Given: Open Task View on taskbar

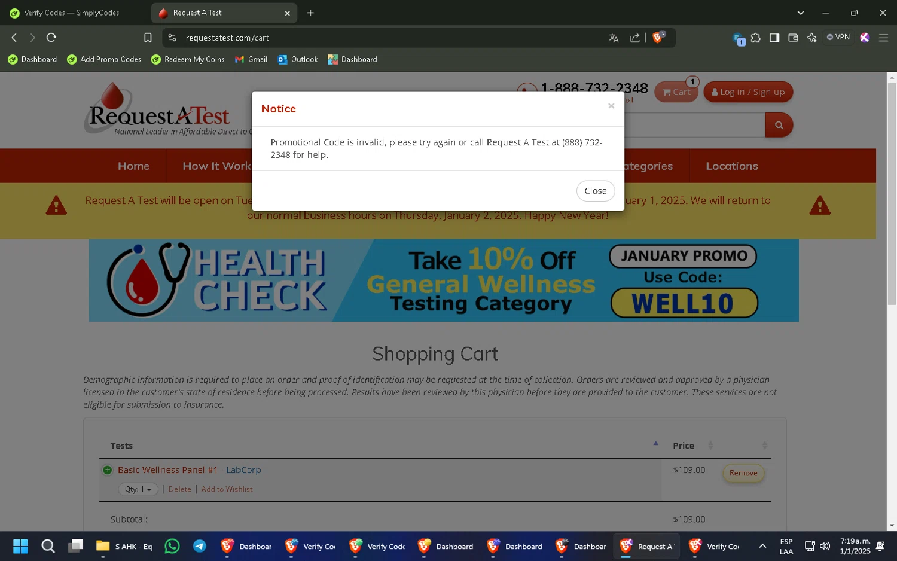Looking at the screenshot, I should pos(75,546).
